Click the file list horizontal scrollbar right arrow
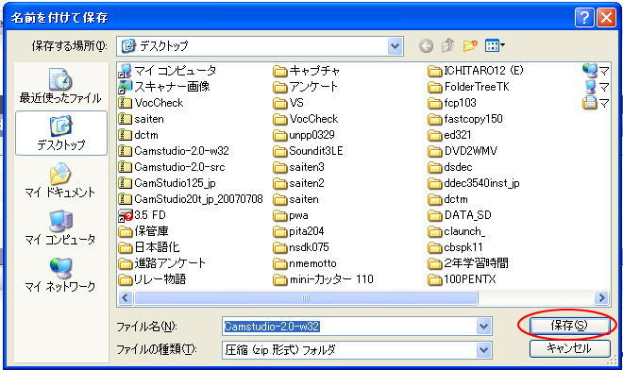623x370 pixels. click(601, 297)
